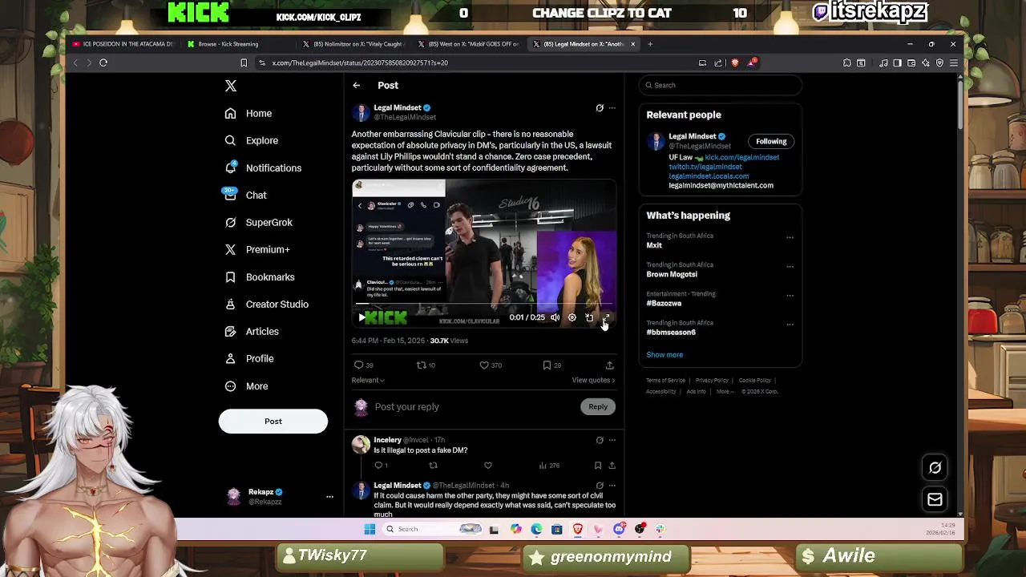Click the Following button for Legal Mindset
This screenshot has width=1026, height=577.
coord(771,142)
